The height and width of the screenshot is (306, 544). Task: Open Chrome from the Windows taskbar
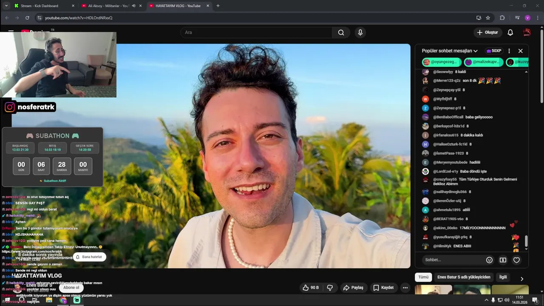point(63,300)
